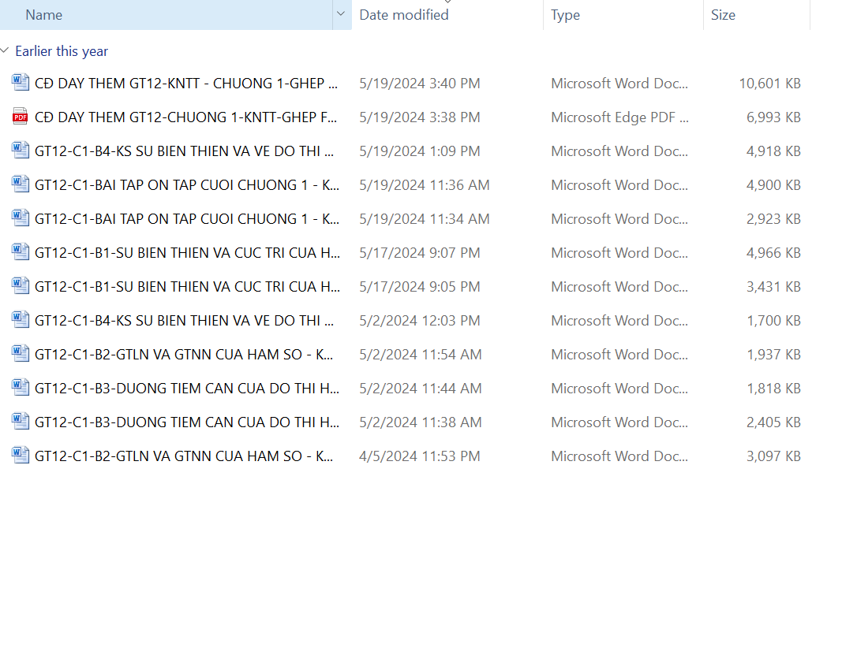The width and height of the screenshot is (857, 666).
Task: Click the Word icon of the 10,601 KB document
Action: pyautogui.click(x=20, y=84)
